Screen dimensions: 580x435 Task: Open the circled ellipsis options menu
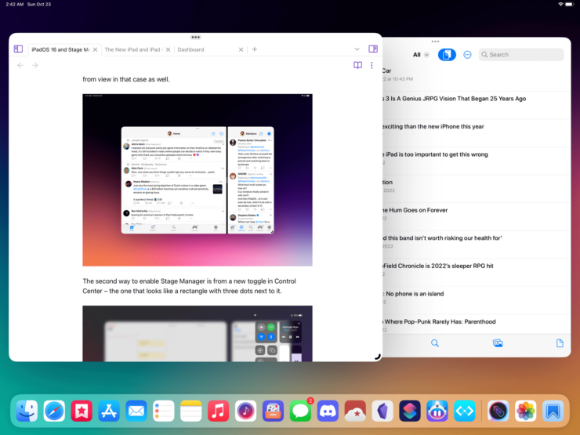click(467, 55)
